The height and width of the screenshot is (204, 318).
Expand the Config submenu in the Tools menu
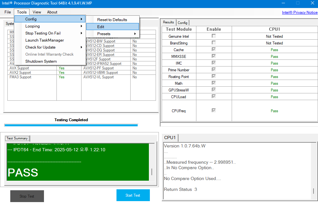(x=50, y=19)
